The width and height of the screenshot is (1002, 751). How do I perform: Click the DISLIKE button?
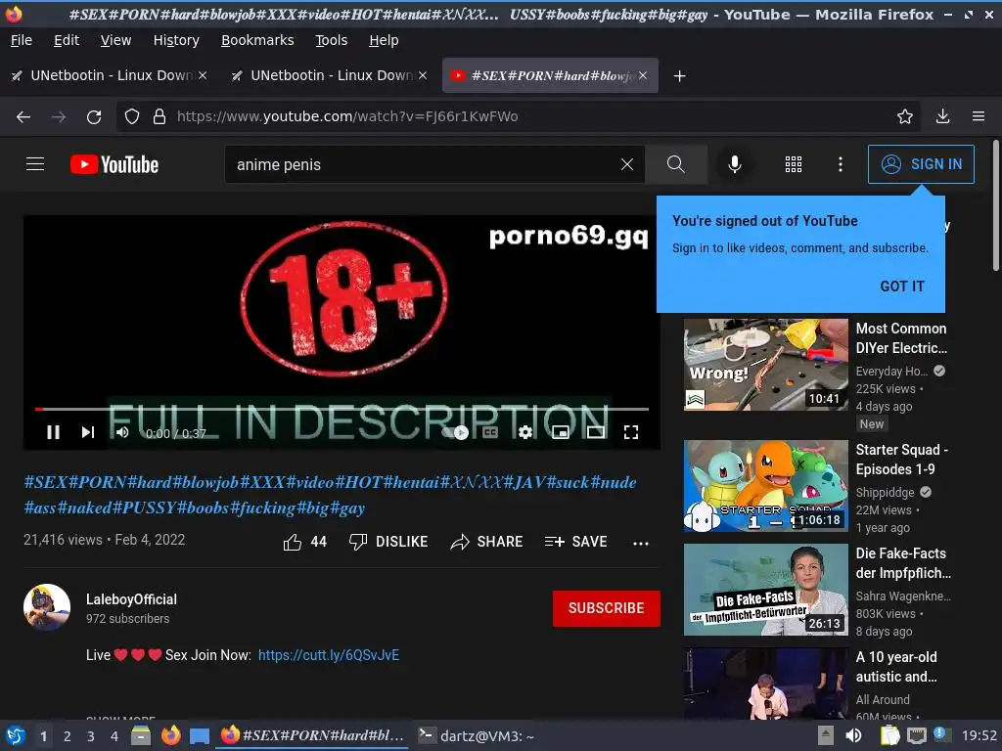point(388,542)
